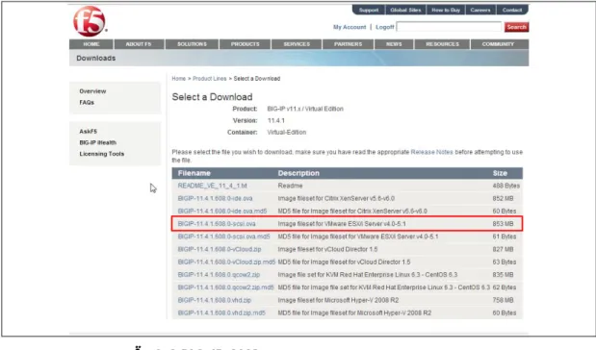Screen dimensions: 596x350
Task: Download BIGIP-11.4.1.608.0.vhd.zip.md5
Action: [x=221, y=313]
